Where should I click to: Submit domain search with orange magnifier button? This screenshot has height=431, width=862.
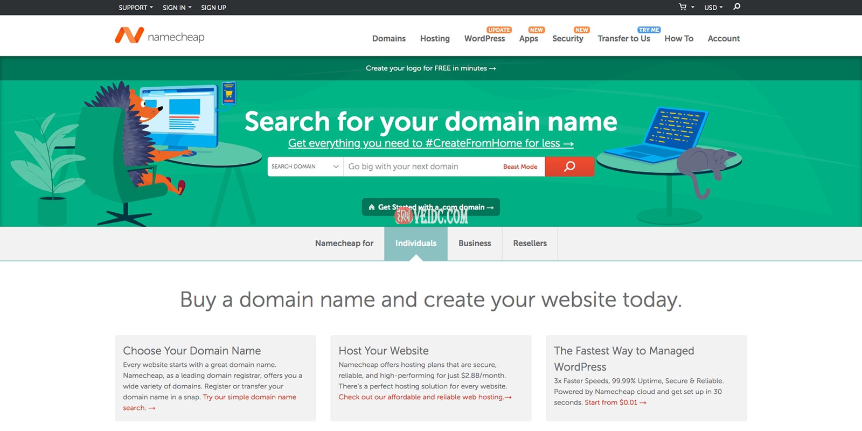(569, 166)
